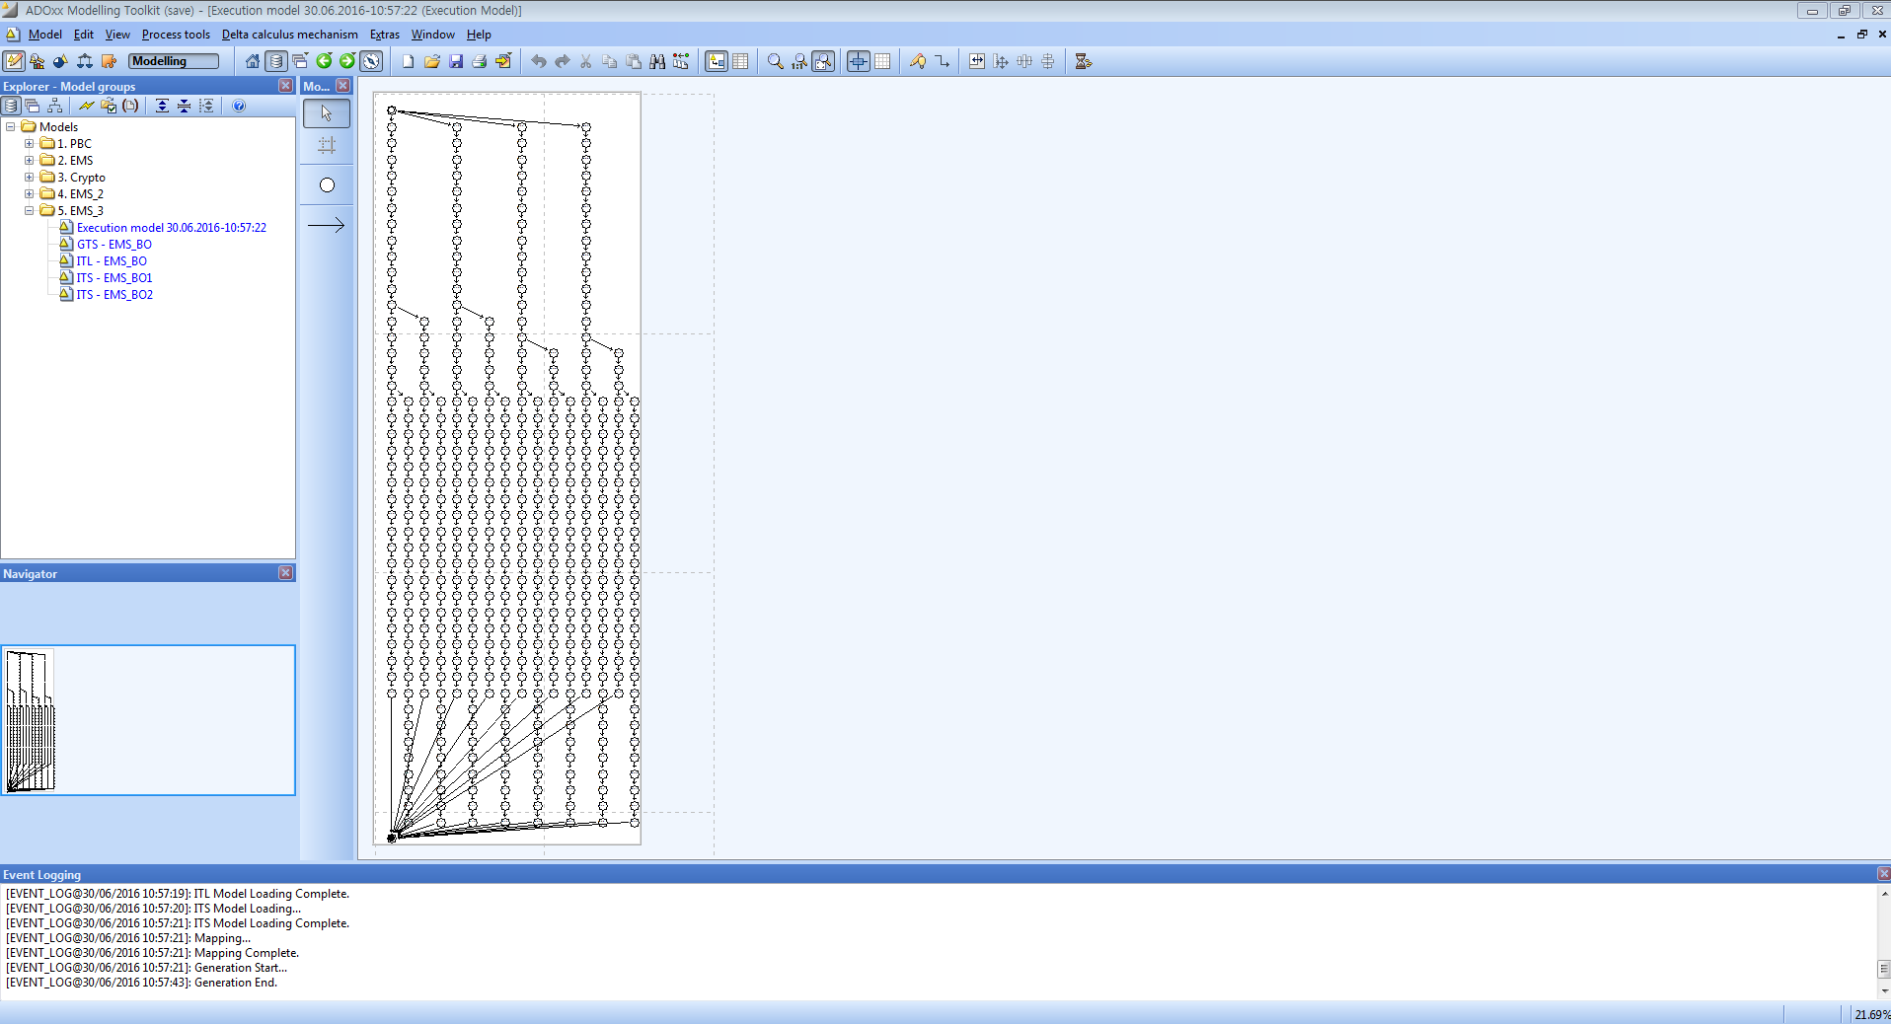Click the Event Logging vertical scrollbar
This screenshot has width=1891, height=1024.
[x=1883, y=941]
